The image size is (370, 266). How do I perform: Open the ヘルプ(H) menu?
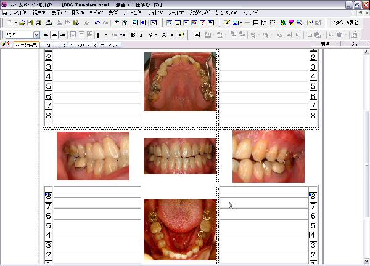click(251, 12)
